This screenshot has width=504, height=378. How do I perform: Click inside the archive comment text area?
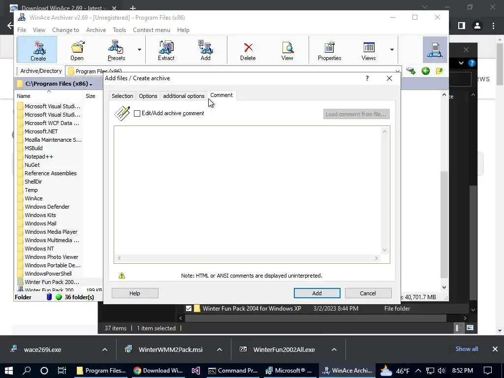point(248,189)
